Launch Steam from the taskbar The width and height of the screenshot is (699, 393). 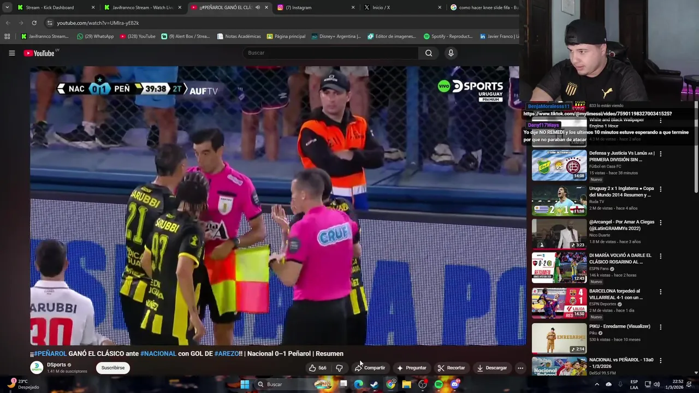(x=374, y=384)
